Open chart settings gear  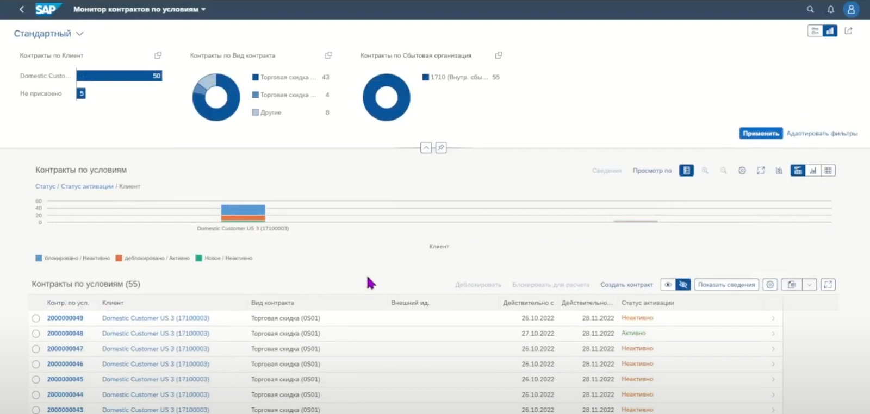(x=742, y=171)
